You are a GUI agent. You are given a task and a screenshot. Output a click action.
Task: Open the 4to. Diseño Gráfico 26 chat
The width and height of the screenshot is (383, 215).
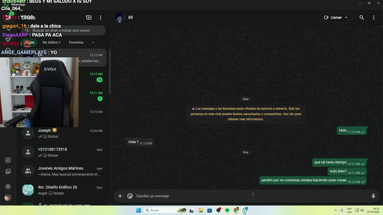[x=63, y=190]
